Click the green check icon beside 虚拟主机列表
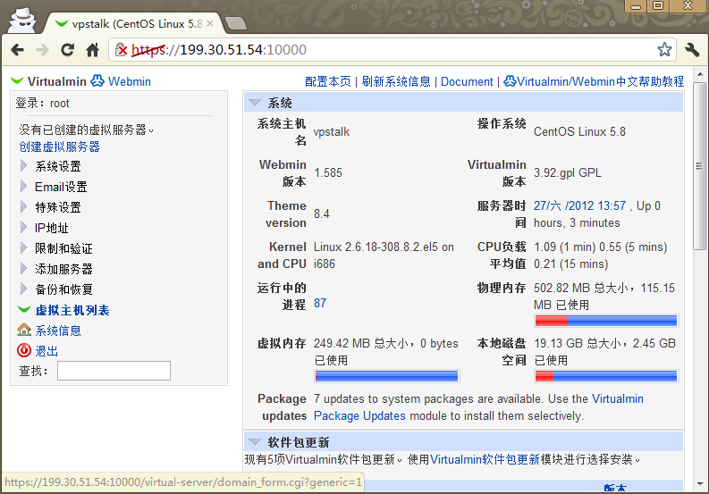 (x=24, y=310)
